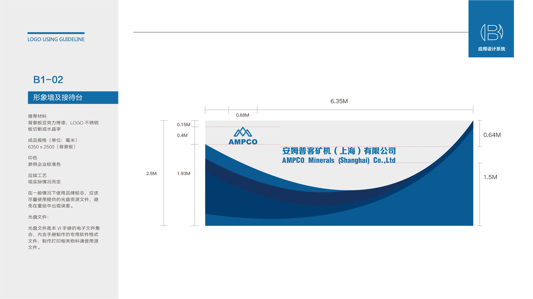The height and width of the screenshot is (299, 533).
Task: Click the 'B1-02' page code
Action: (x=48, y=80)
